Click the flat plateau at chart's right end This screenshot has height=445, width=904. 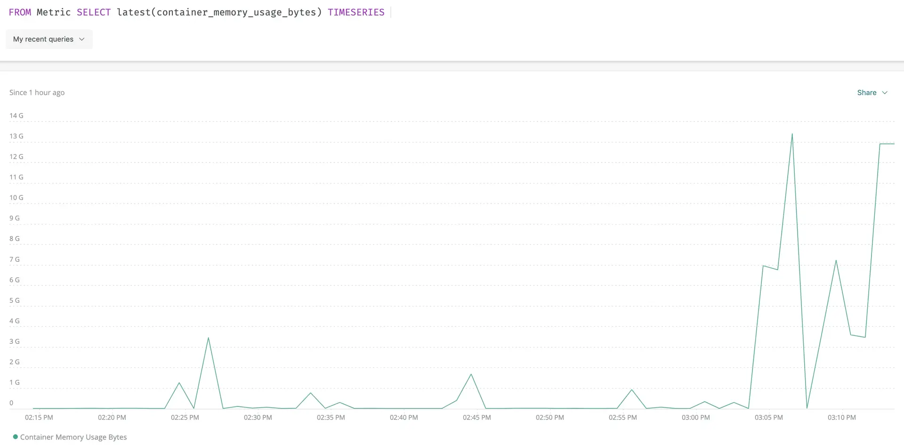(x=887, y=144)
